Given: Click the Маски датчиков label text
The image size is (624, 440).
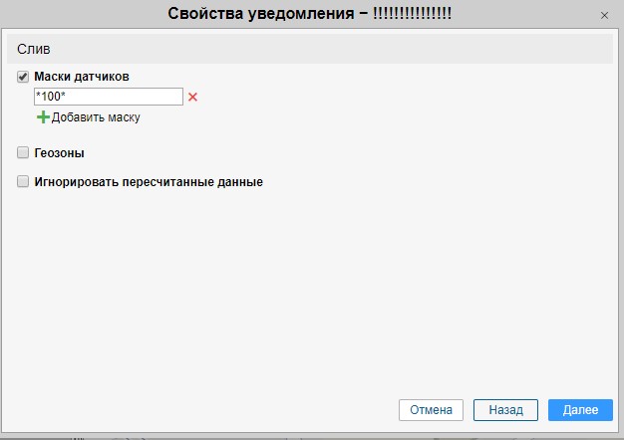Looking at the screenshot, I should pyautogui.click(x=82, y=76).
